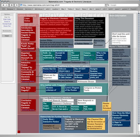The width and height of the screenshot is (140, 137).
Task: Open the News bookmarks dropdown
Action: (84, 9)
